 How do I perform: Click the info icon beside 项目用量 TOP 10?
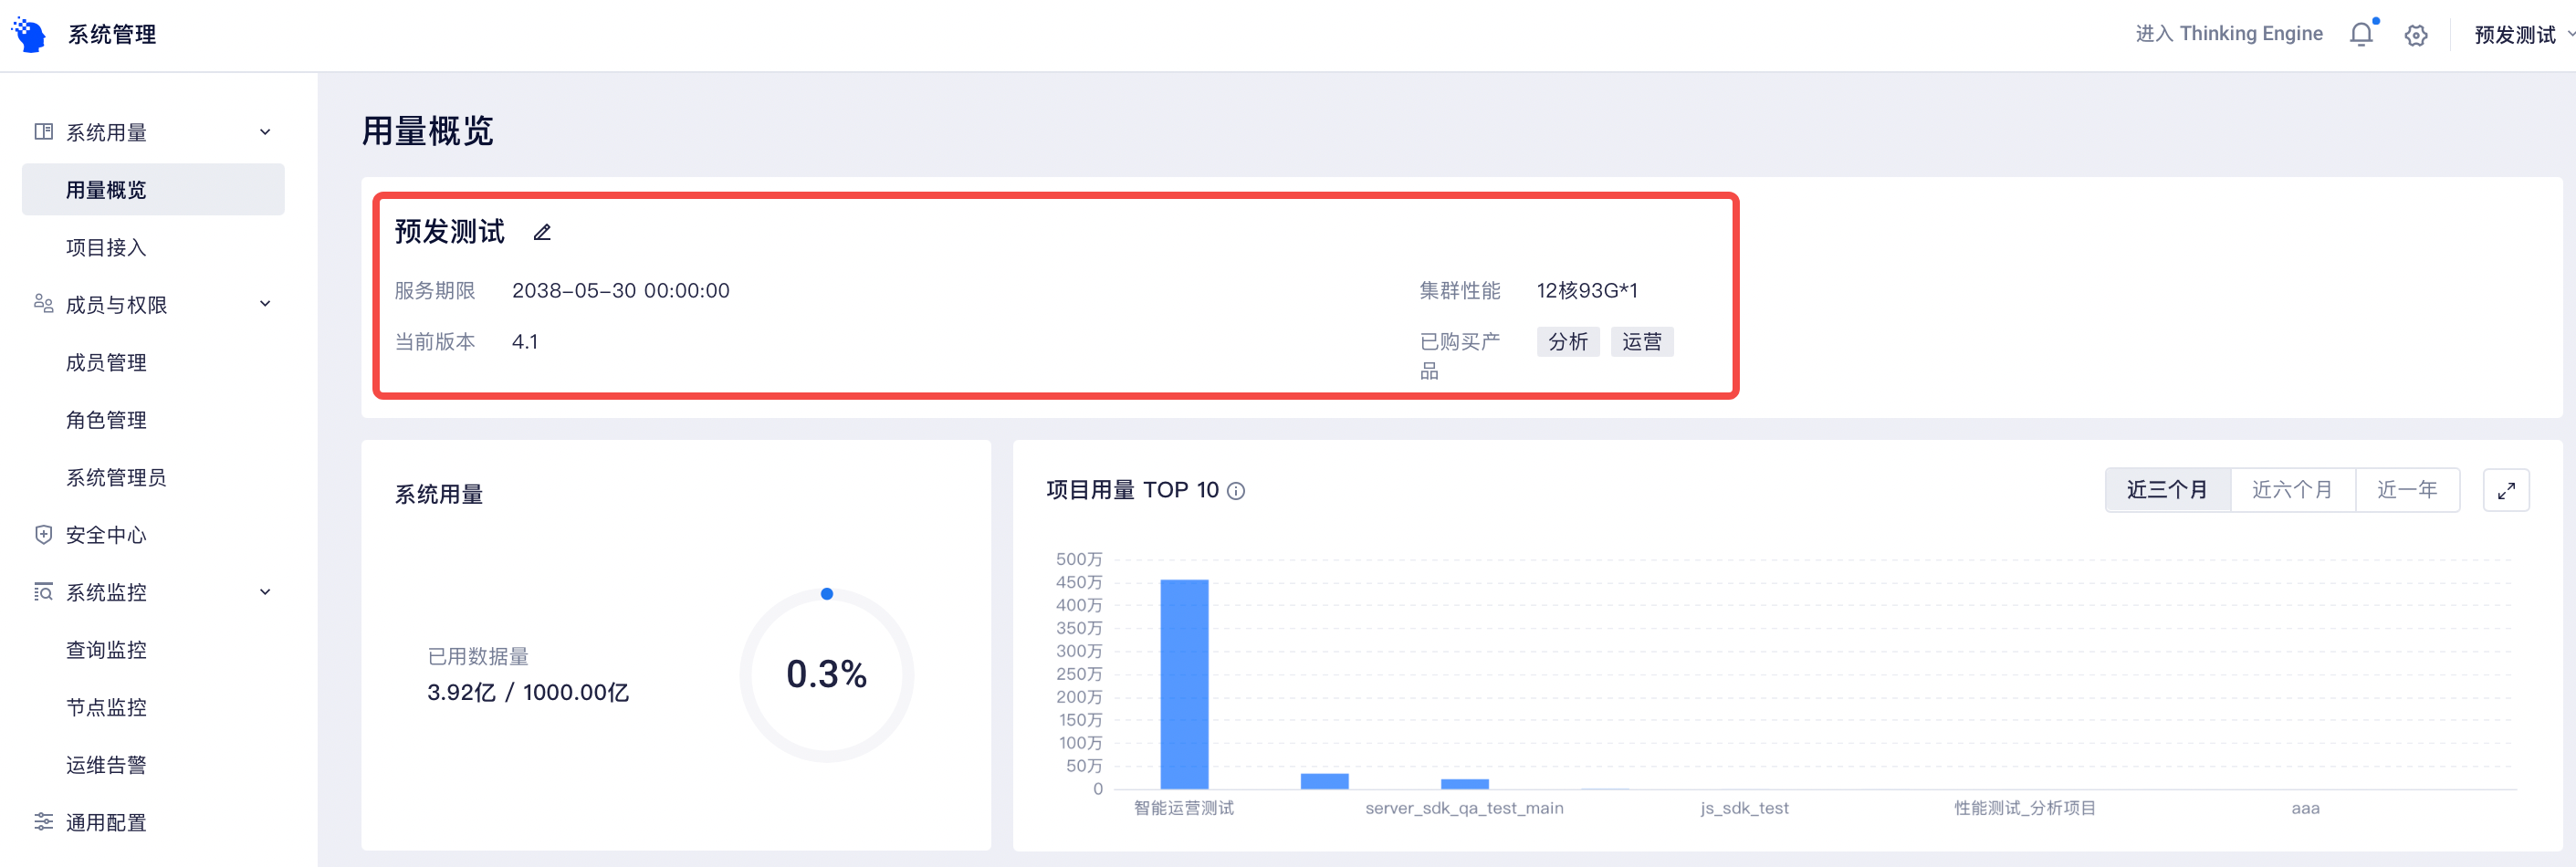coord(1236,491)
